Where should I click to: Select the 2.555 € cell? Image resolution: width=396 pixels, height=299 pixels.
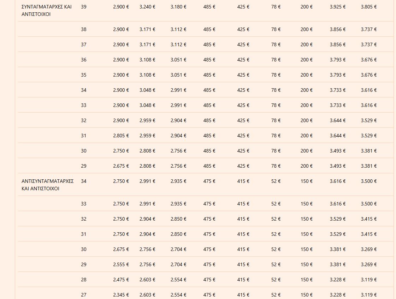121,264
